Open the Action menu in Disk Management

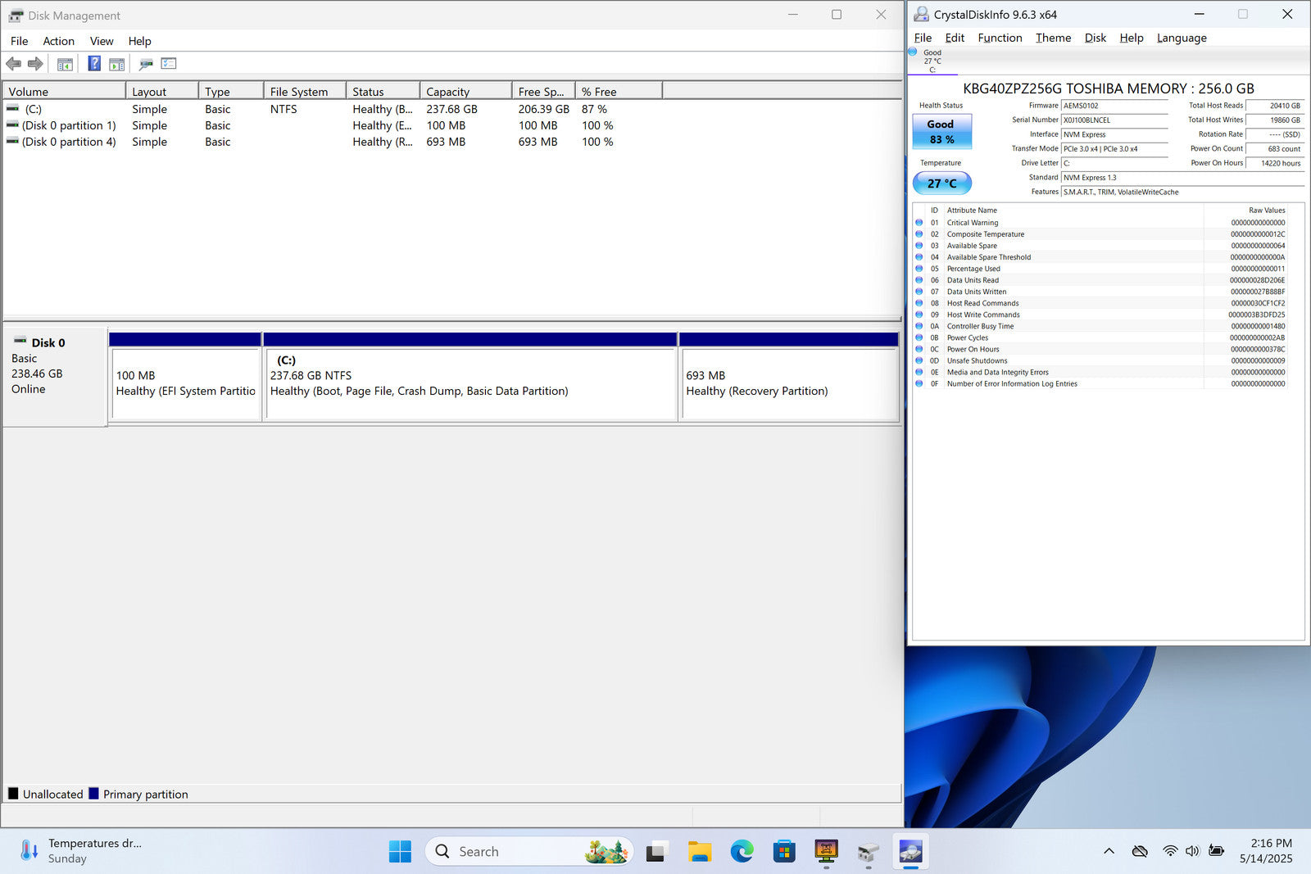point(58,41)
